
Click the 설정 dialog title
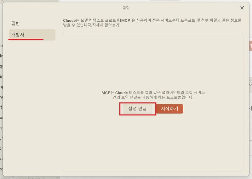click(x=126, y=8)
